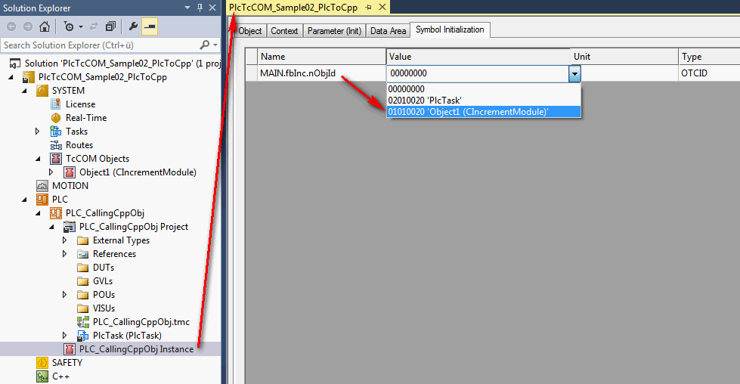Expand the References node

click(65, 254)
